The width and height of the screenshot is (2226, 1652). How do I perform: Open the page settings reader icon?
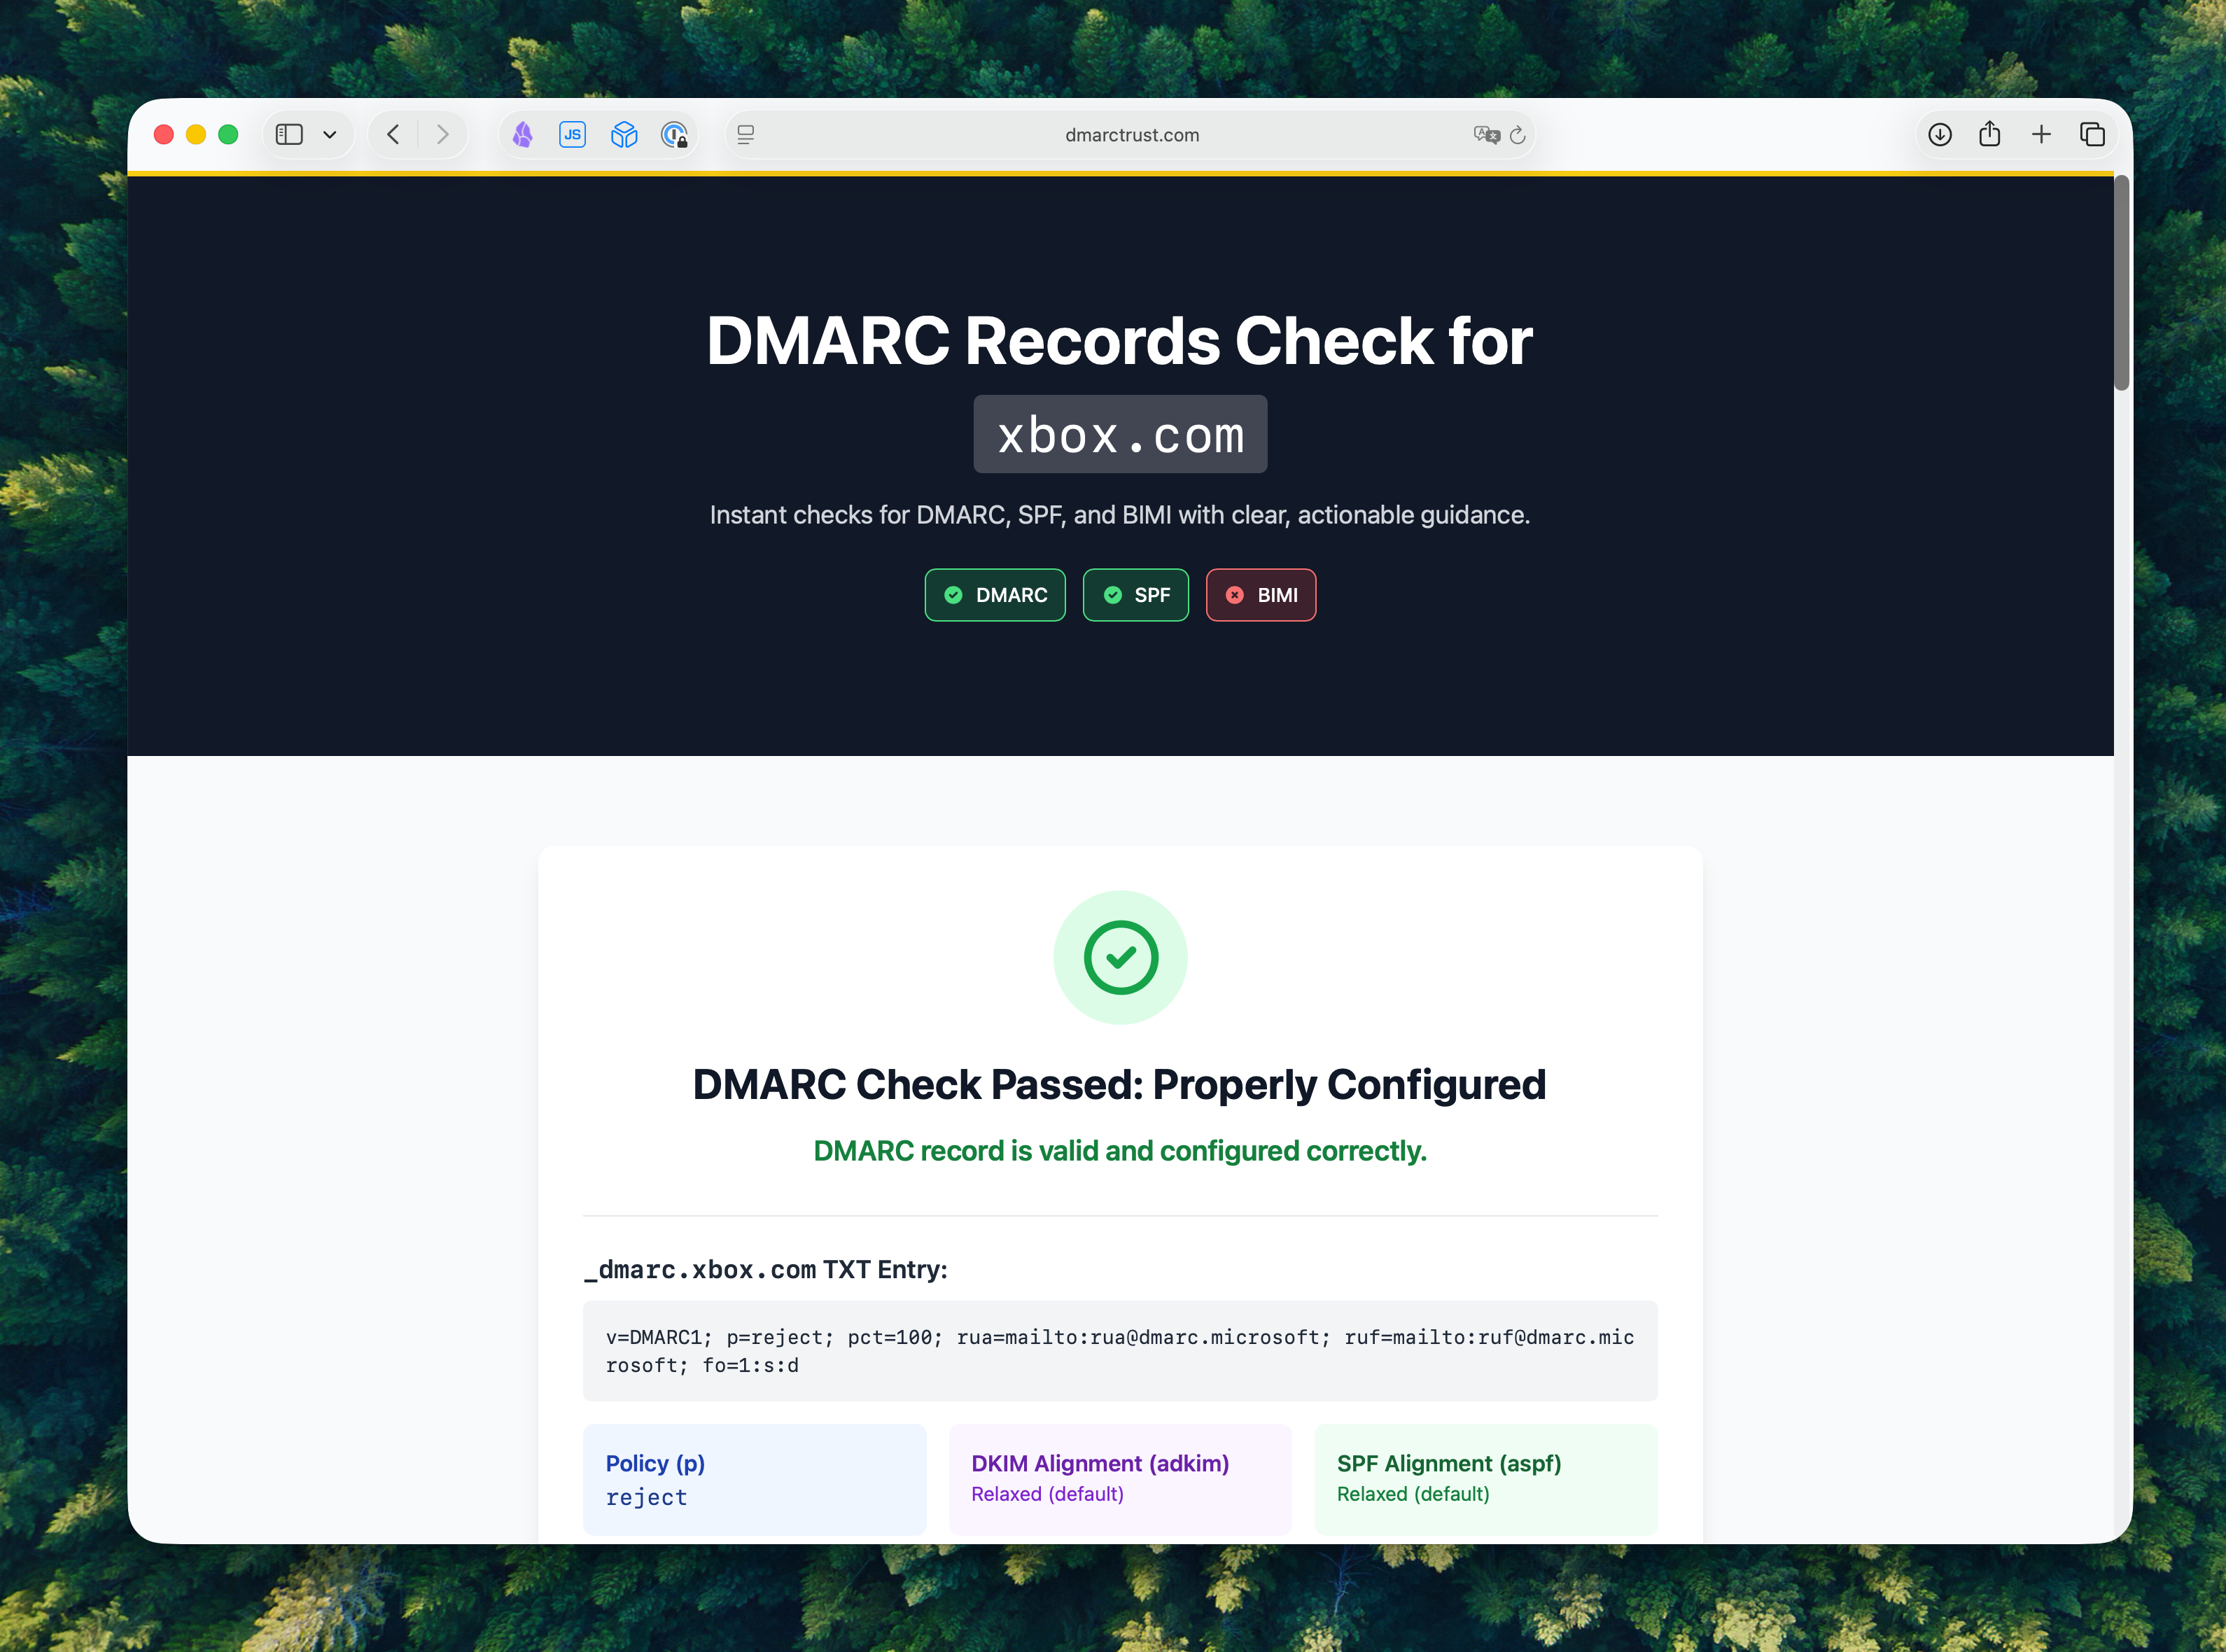745,134
